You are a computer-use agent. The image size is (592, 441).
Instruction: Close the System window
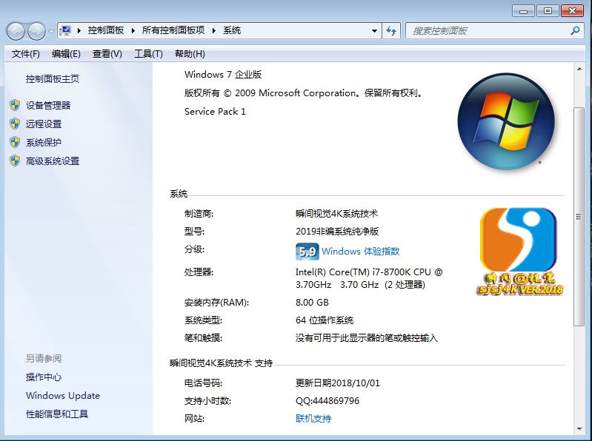572,11
